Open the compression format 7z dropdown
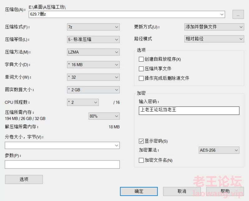 [93, 27]
